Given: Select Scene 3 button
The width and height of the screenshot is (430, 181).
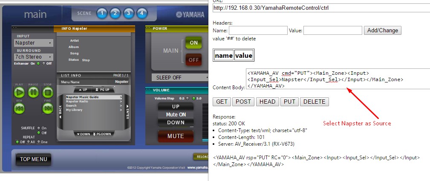Looking at the screenshot, I should point(128,13).
